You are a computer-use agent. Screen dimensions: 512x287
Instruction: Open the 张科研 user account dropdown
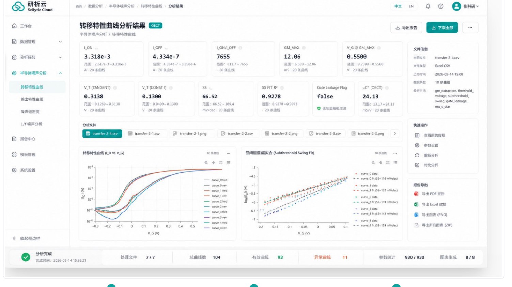465,6
